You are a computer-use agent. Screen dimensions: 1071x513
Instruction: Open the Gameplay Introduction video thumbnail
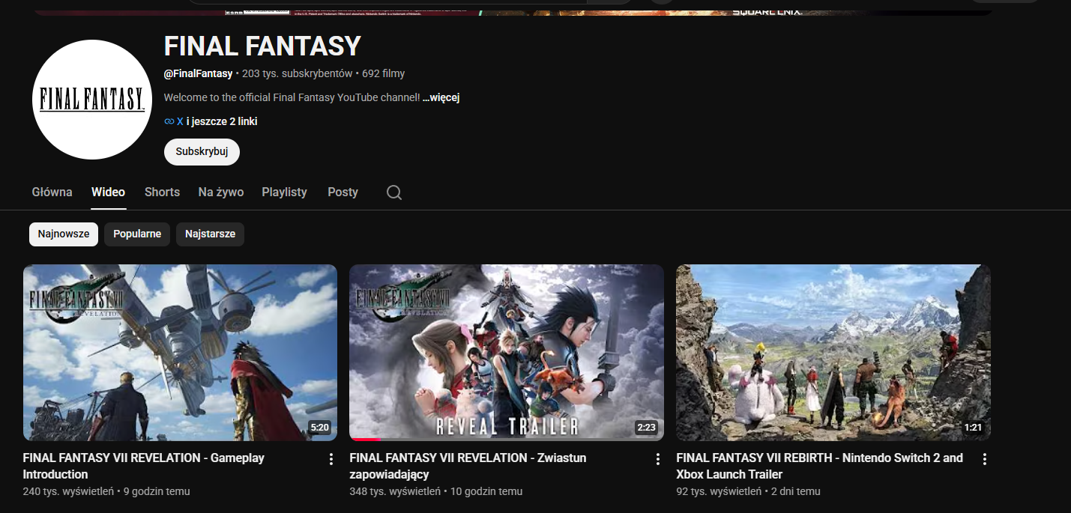coord(180,353)
